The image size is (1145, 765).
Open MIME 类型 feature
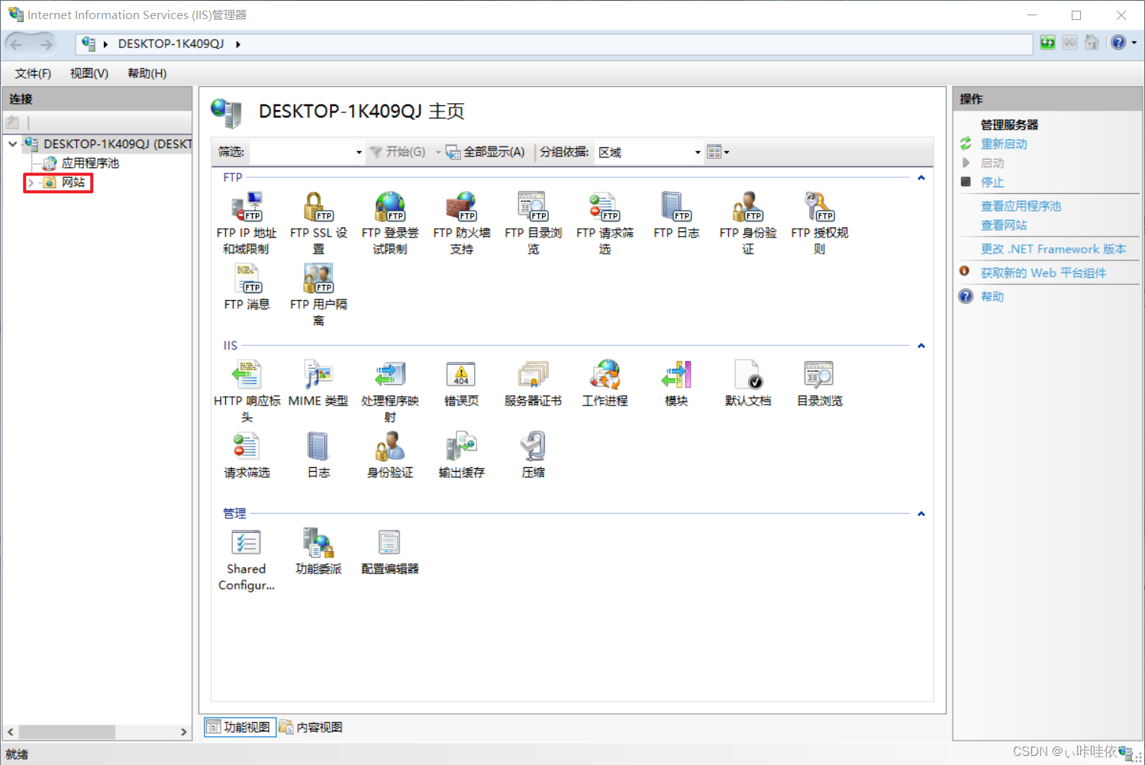tap(318, 383)
